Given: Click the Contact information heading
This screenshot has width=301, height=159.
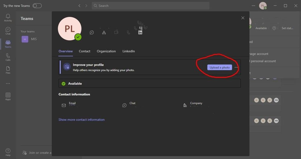Looking at the screenshot, I should 74,94.
